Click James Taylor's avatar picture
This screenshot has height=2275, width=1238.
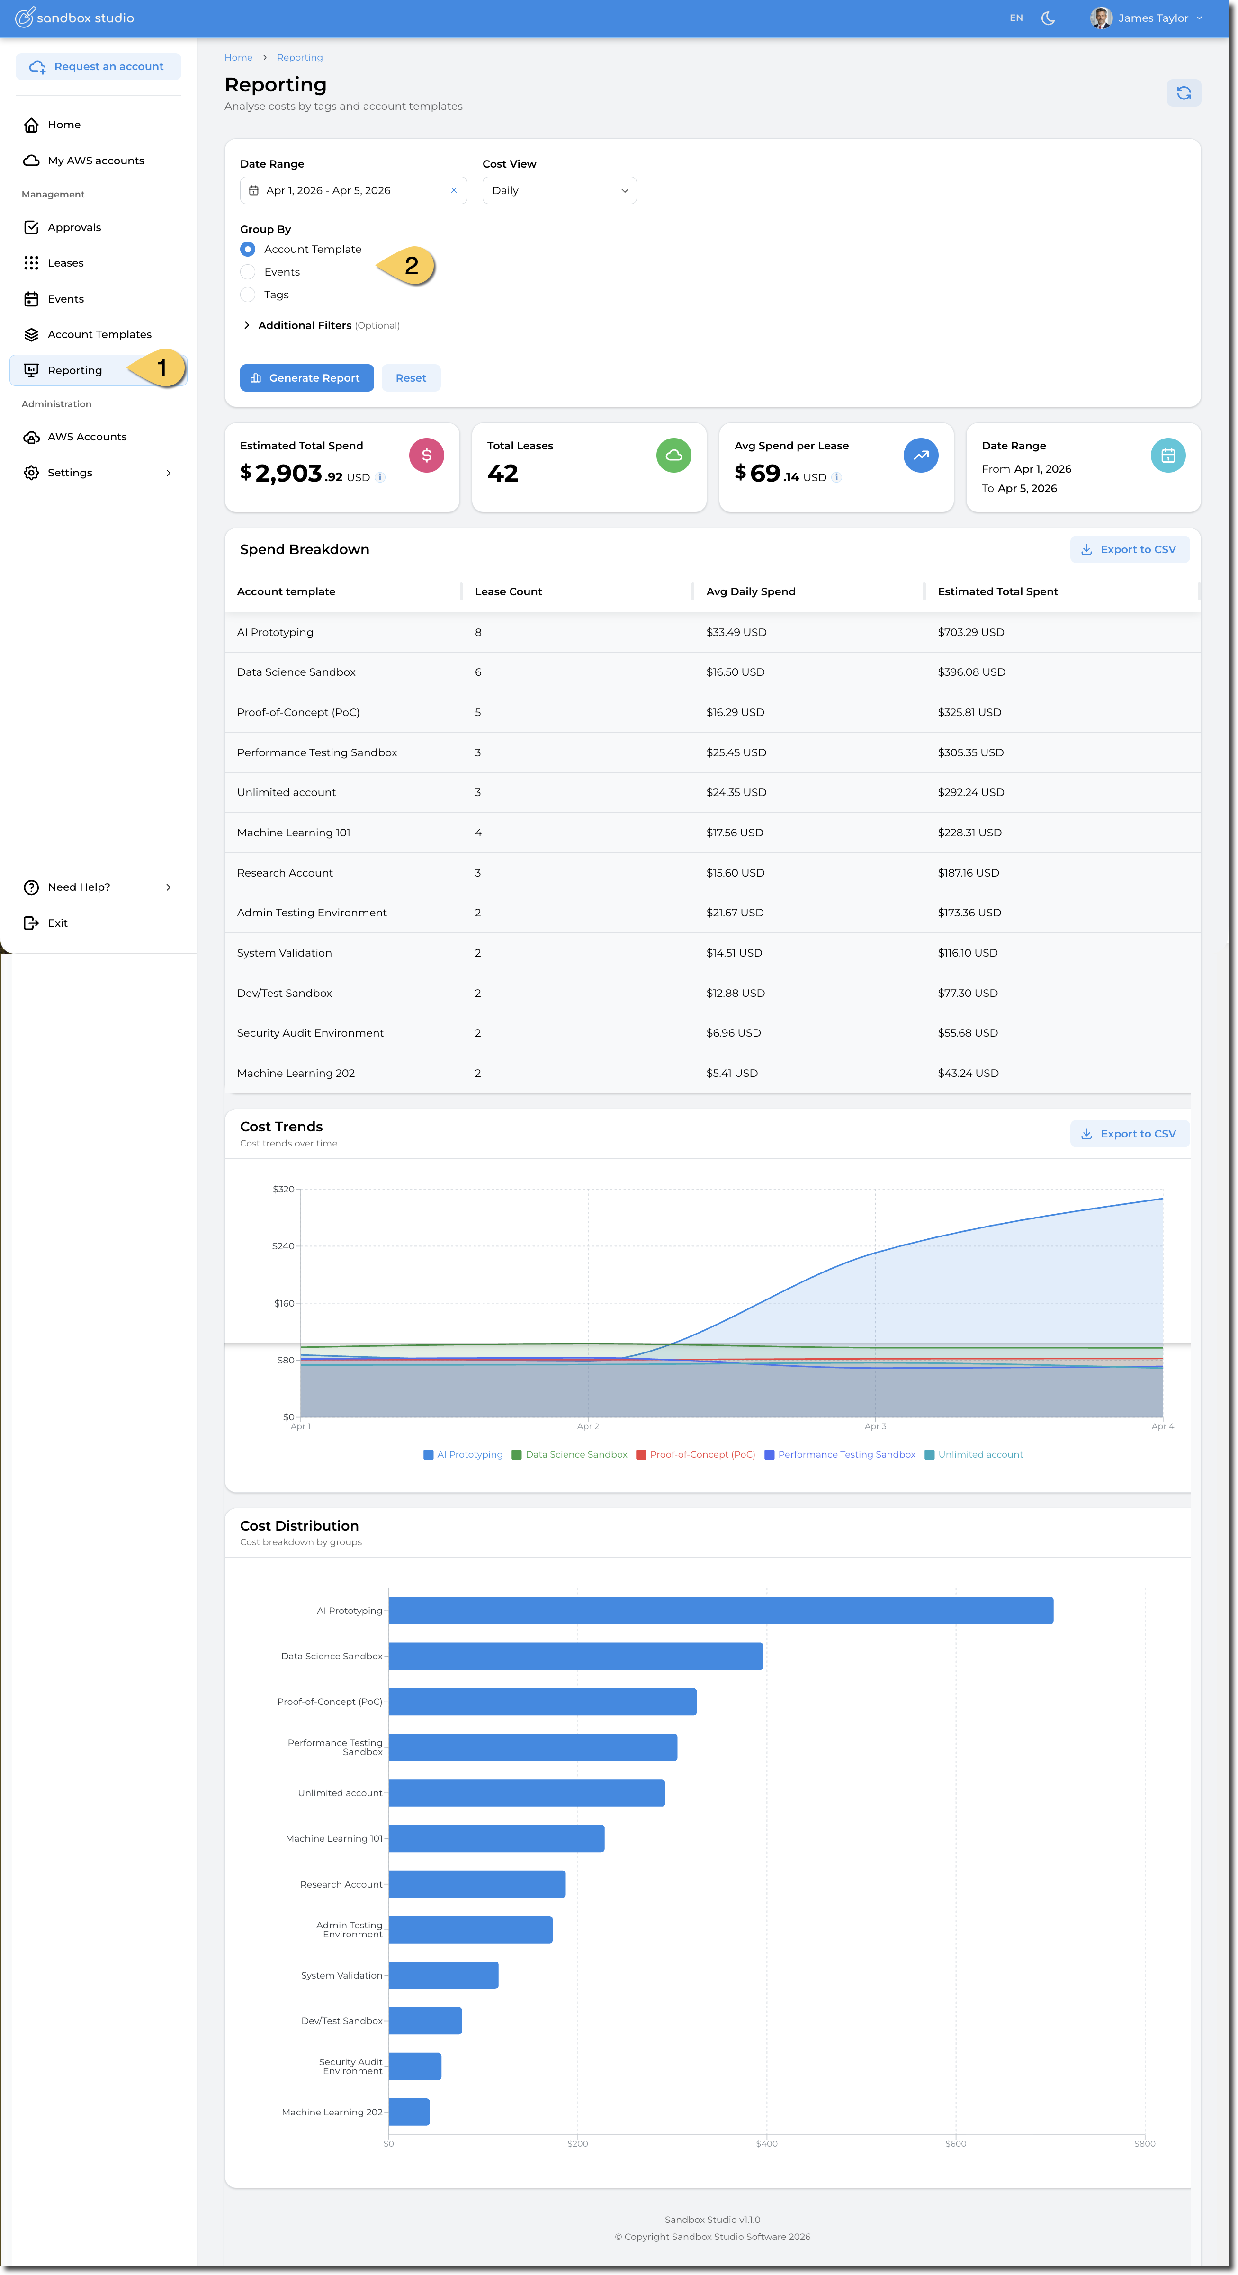pyautogui.click(x=1100, y=18)
